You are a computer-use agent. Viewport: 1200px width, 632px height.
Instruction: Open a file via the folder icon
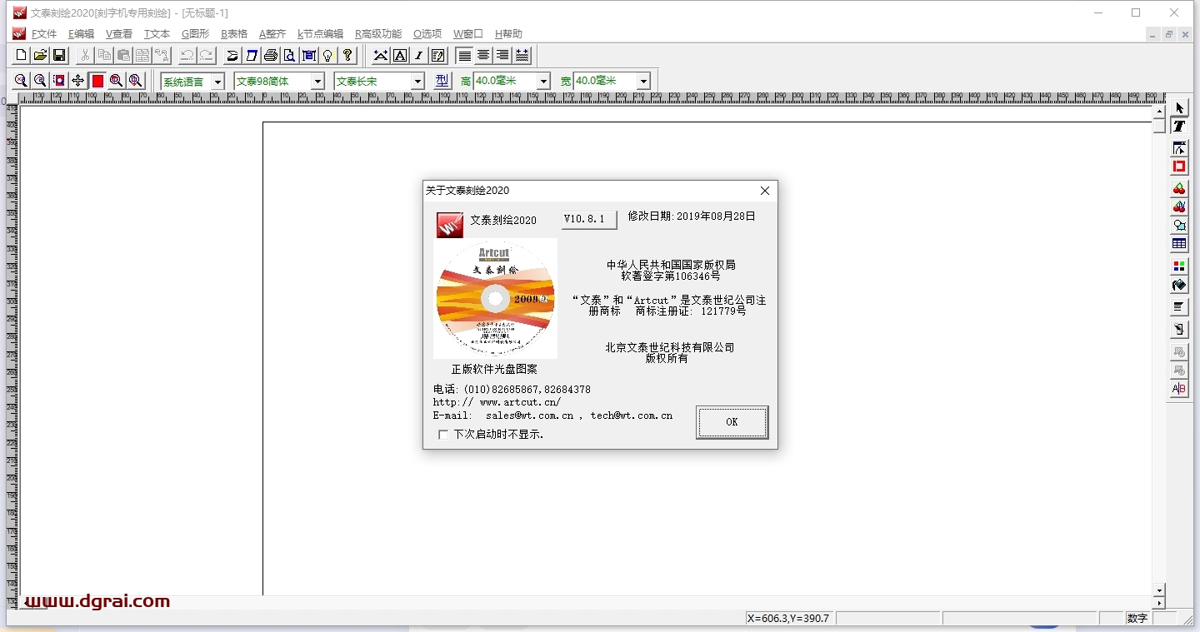(x=40, y=55)
